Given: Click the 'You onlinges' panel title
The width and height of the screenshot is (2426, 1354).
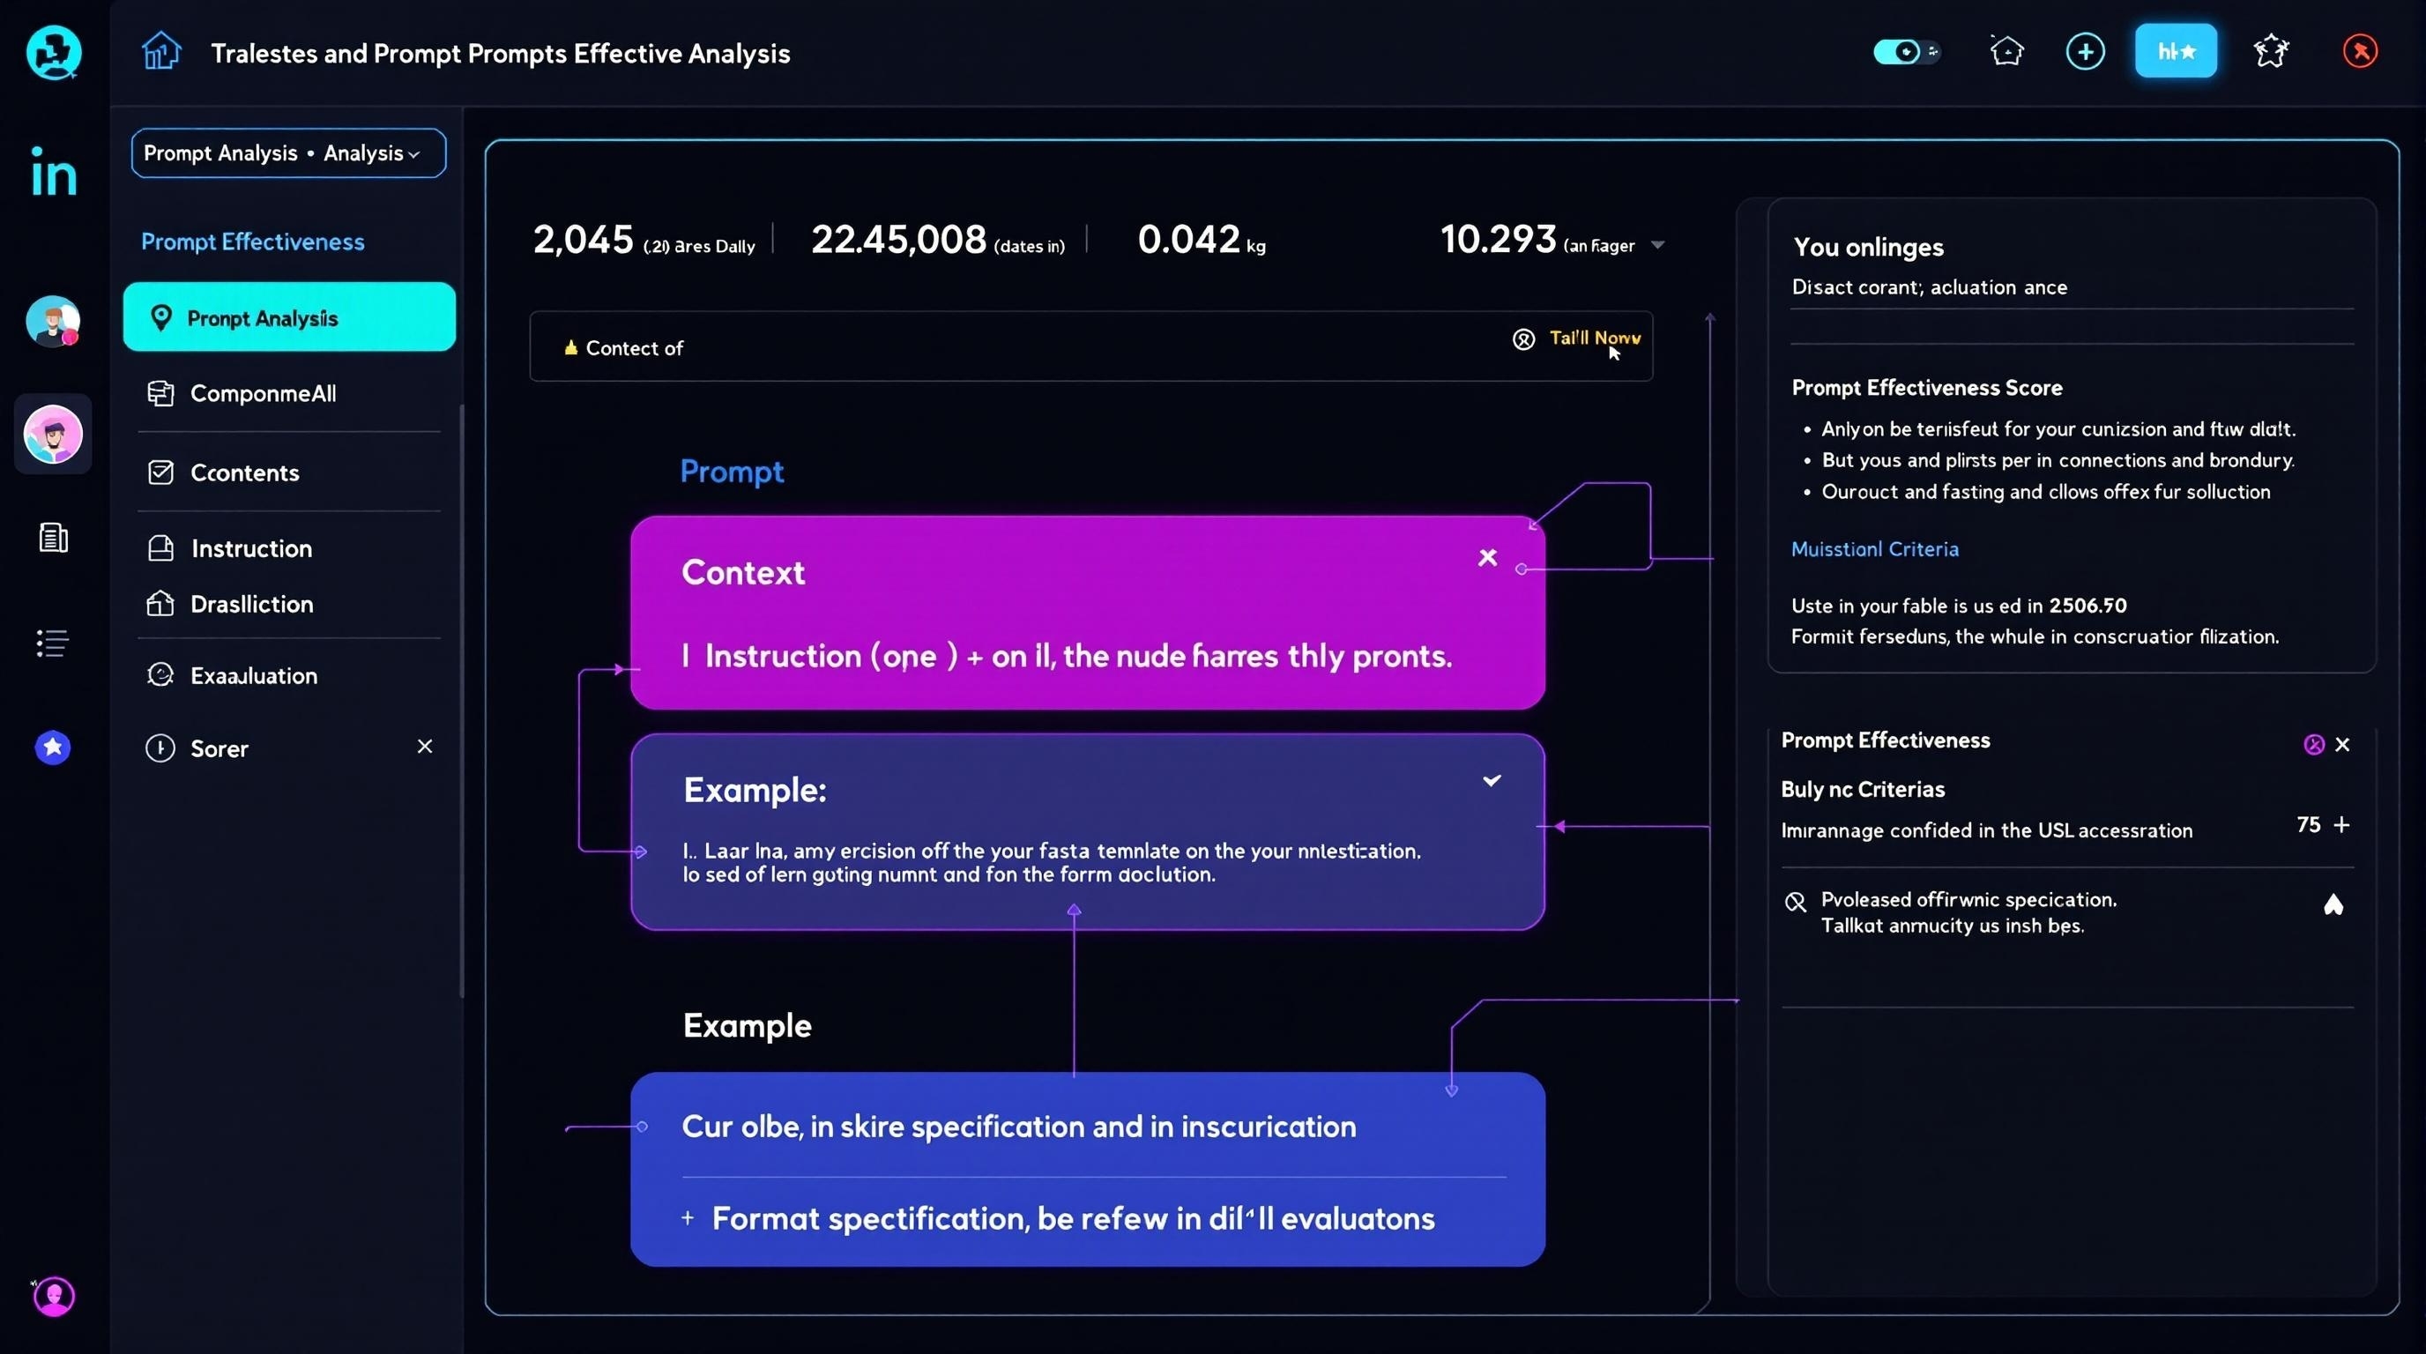Looking at the screenshot, I should pos(1867,247).
